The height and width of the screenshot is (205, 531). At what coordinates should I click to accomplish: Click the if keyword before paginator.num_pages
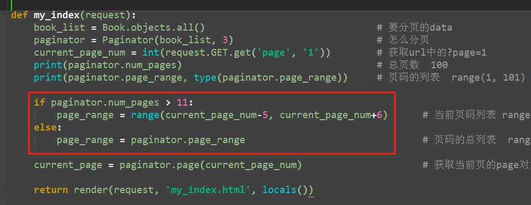point(39,102)
